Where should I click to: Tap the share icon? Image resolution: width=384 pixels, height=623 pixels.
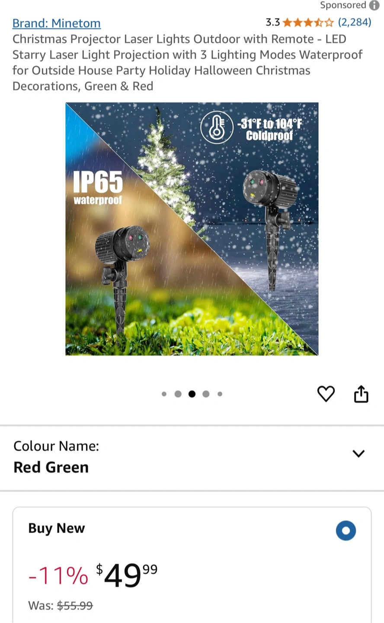(361, 394)
